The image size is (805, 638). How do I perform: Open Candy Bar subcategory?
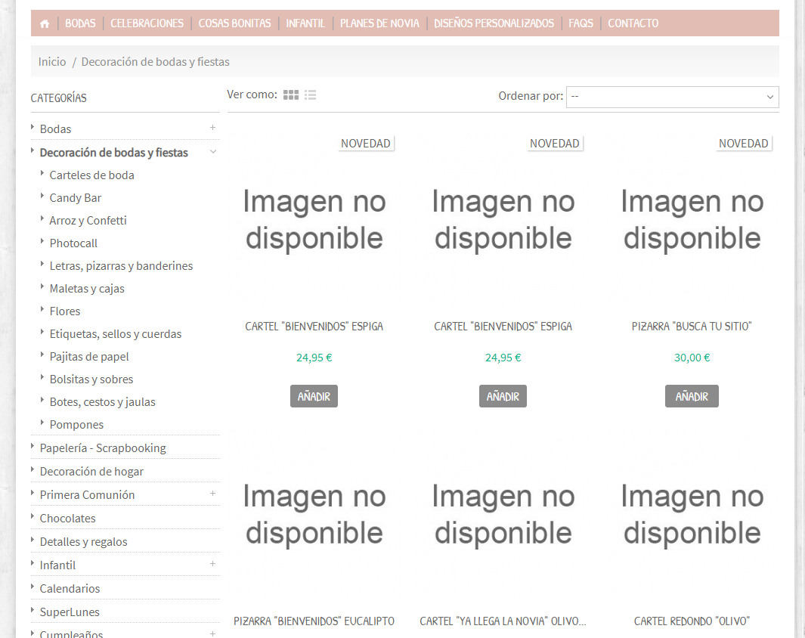(76, 197)
